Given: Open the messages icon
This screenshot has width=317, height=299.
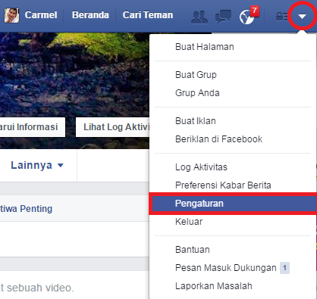Looking at the screenshot, I should coord(223,17).
